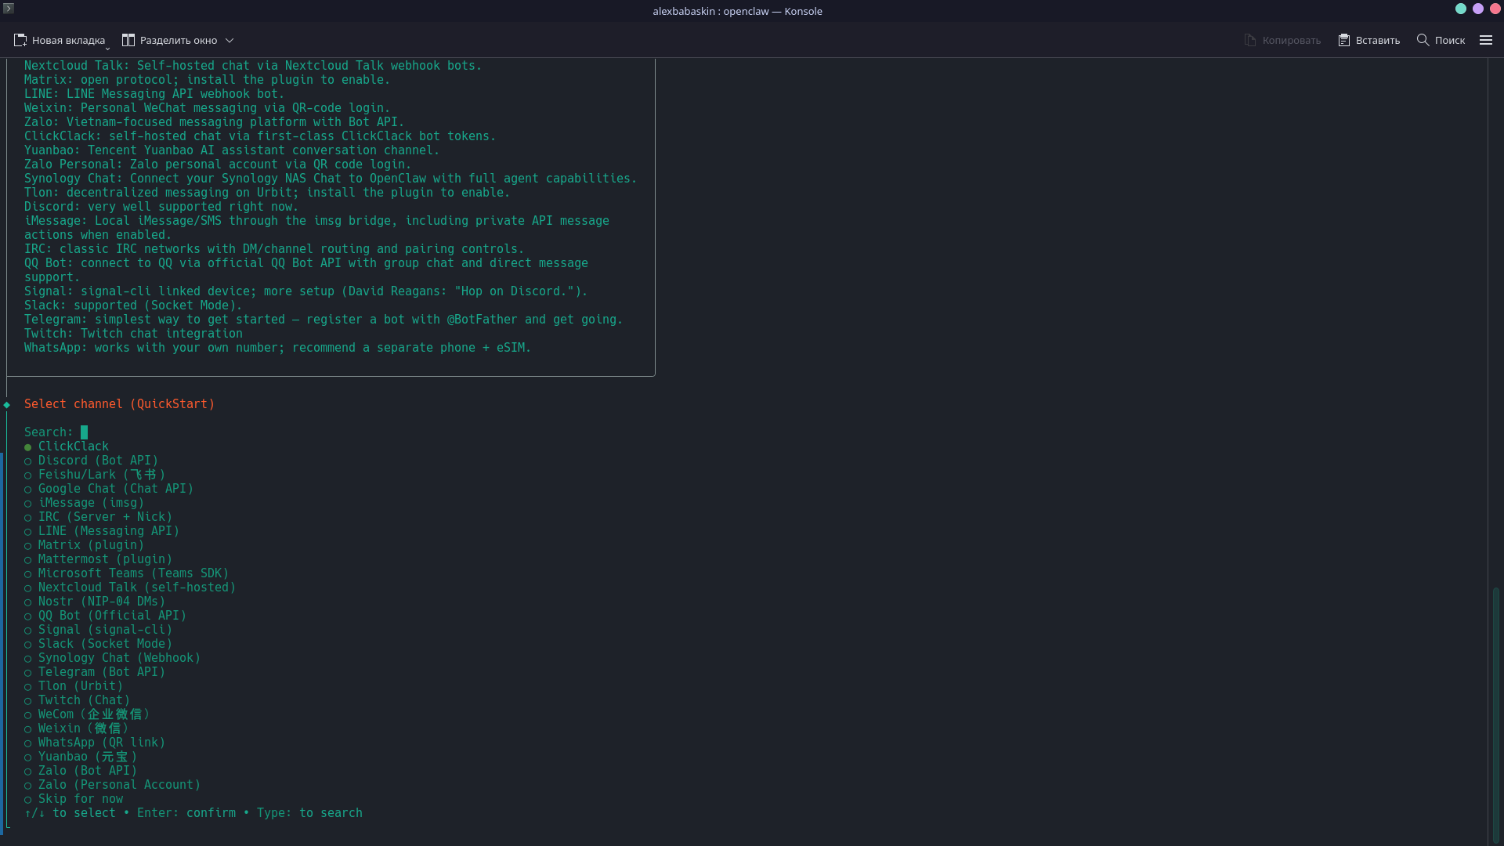This screenshot has height=846, width=1504.
Task: Choose Nextcloud Talk (self-hosted) option
Action: (x=130, y=587)
